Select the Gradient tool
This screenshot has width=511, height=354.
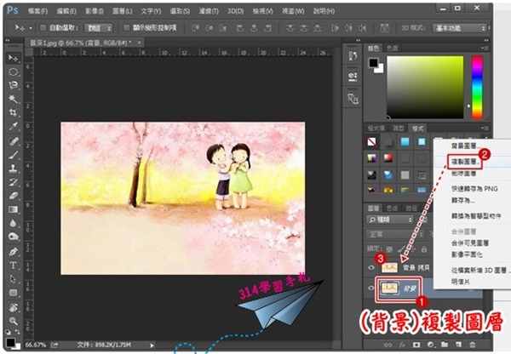13,209
